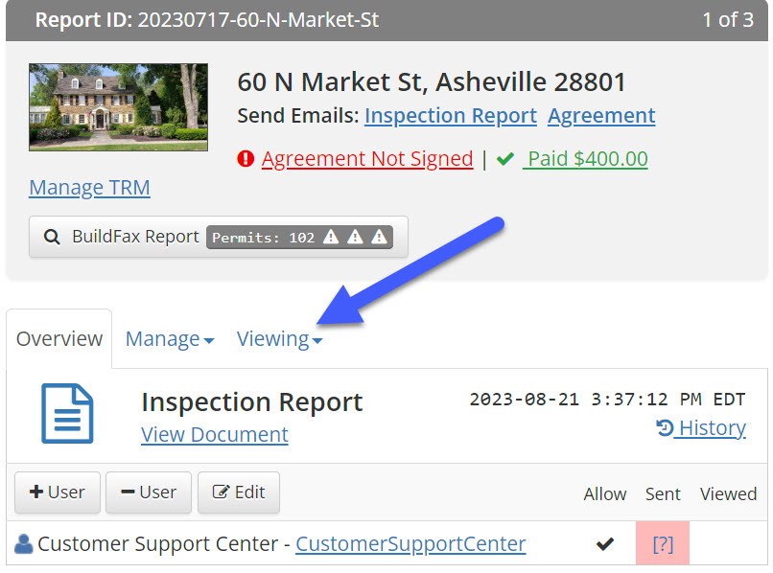Click the BuildFax magnifier search icon

pyautogui.click(x=51, y=237)
